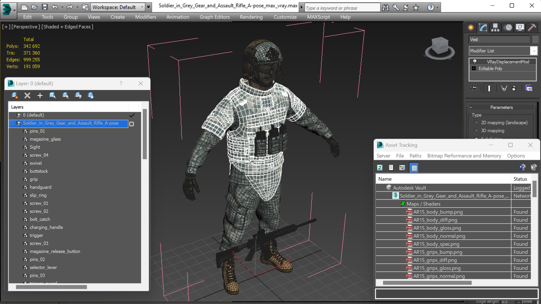Click the Pin Stack icon

click(474, 88)
